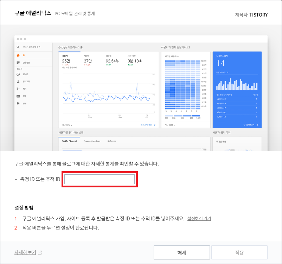The height and width of the screenshot is (264, 282).
Task: Open the 설정하러 가기 link
Action: [x=199, y=219]
